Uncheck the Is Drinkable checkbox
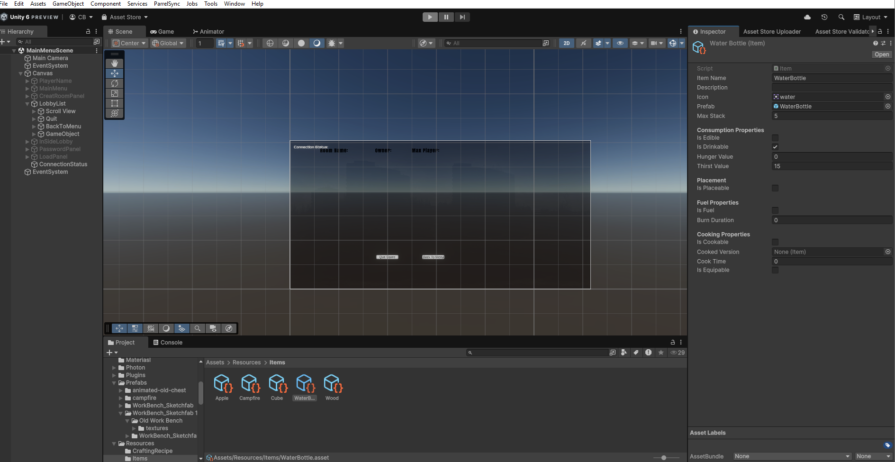Screen dimensions: 895x462 (775, 147)
